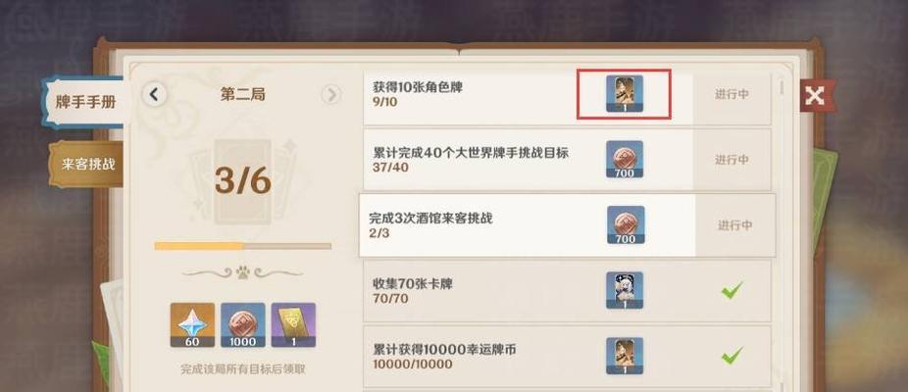Click 进行中 status for 获得10张角色牌
This screenshot has width=908, height=392.
731,94
